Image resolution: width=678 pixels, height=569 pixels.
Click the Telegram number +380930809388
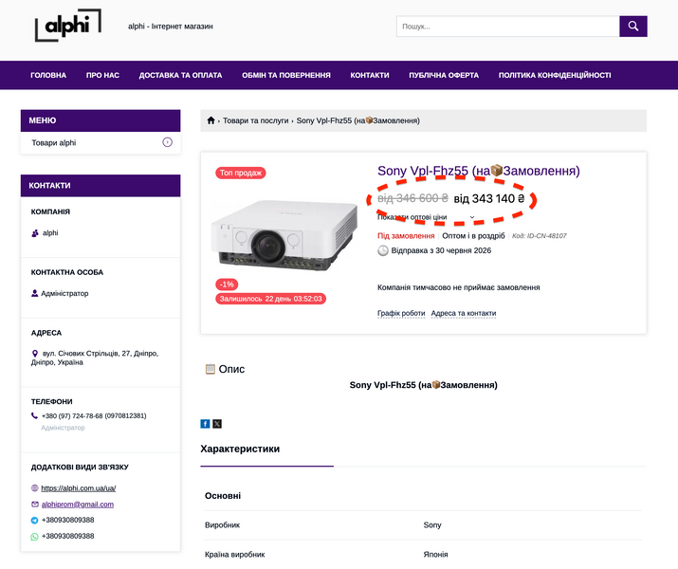tap(68, 520)
